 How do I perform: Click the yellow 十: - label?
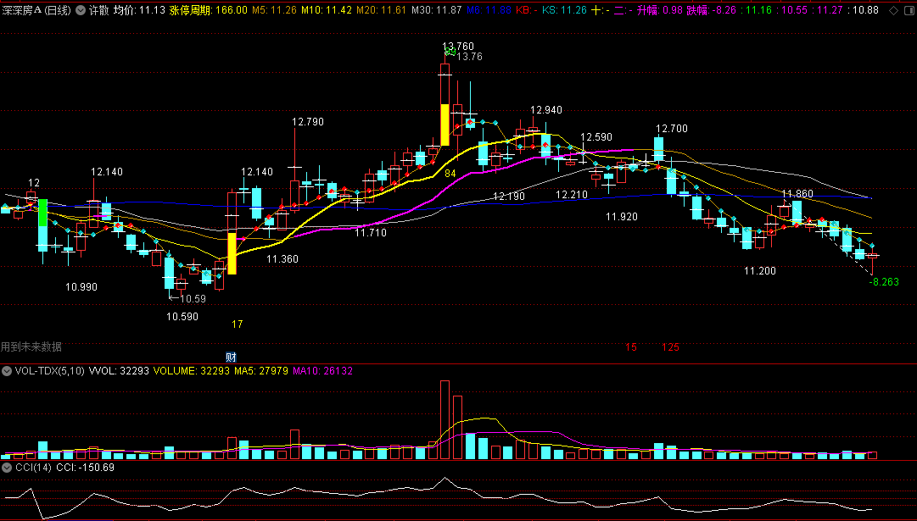coord(600,10)
